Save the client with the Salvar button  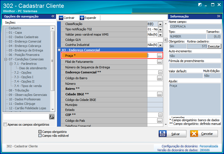[172, 134]
